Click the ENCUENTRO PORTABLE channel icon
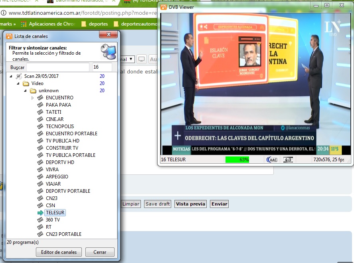Image resolution: width=354 pixels, height=263 pixels. (40, 133)
